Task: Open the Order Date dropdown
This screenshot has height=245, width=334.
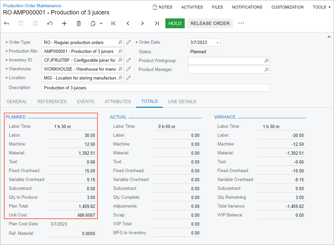Action: point(217,42)
